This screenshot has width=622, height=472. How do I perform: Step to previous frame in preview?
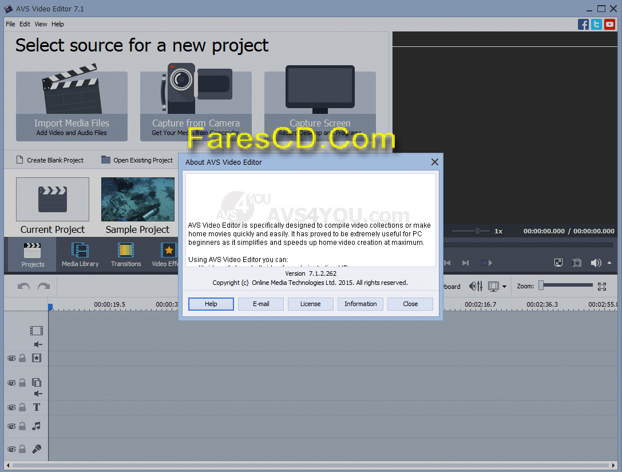(x=447, y=263)
